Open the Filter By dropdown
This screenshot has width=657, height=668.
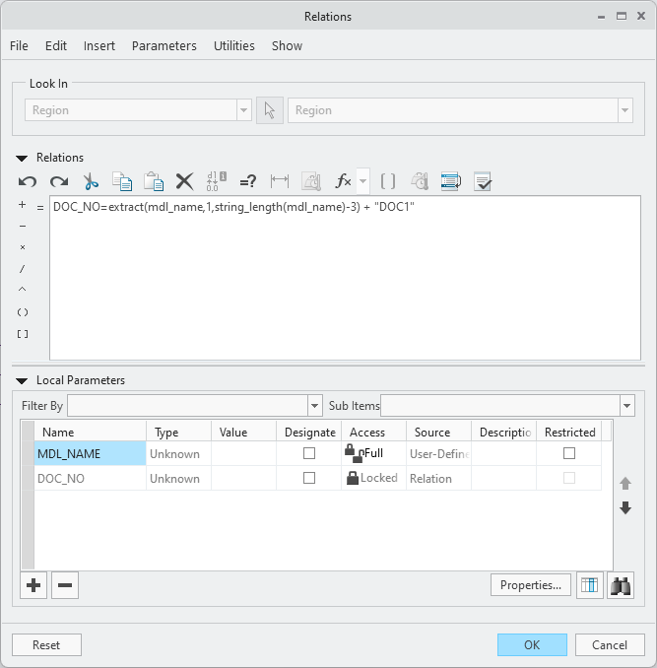pos(315,406)
